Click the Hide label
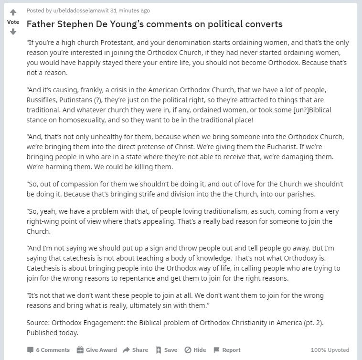This screenshot has height=360, width=362. tap(200, 350)
